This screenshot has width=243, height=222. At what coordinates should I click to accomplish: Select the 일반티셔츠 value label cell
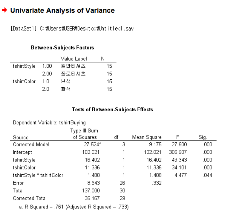point(73,66)
